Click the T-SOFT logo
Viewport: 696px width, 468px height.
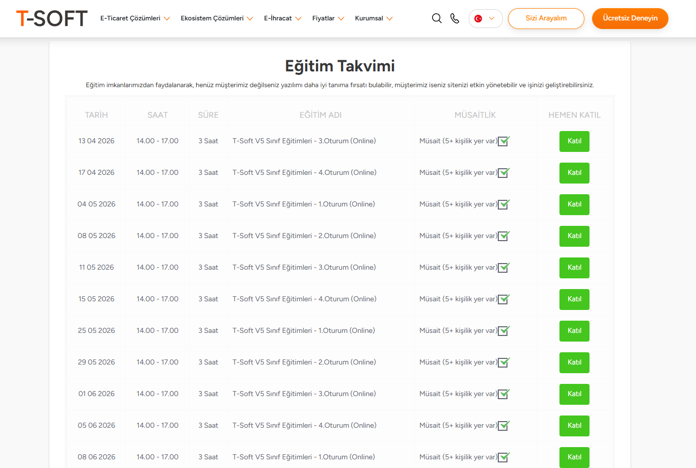click(x=52, y=18)
